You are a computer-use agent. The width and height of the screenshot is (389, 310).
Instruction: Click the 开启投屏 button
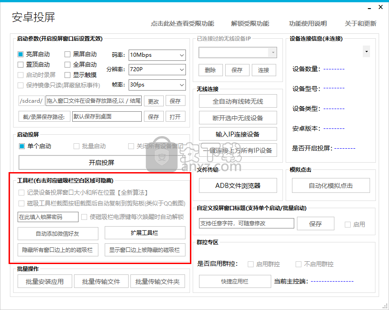(102, 162)
